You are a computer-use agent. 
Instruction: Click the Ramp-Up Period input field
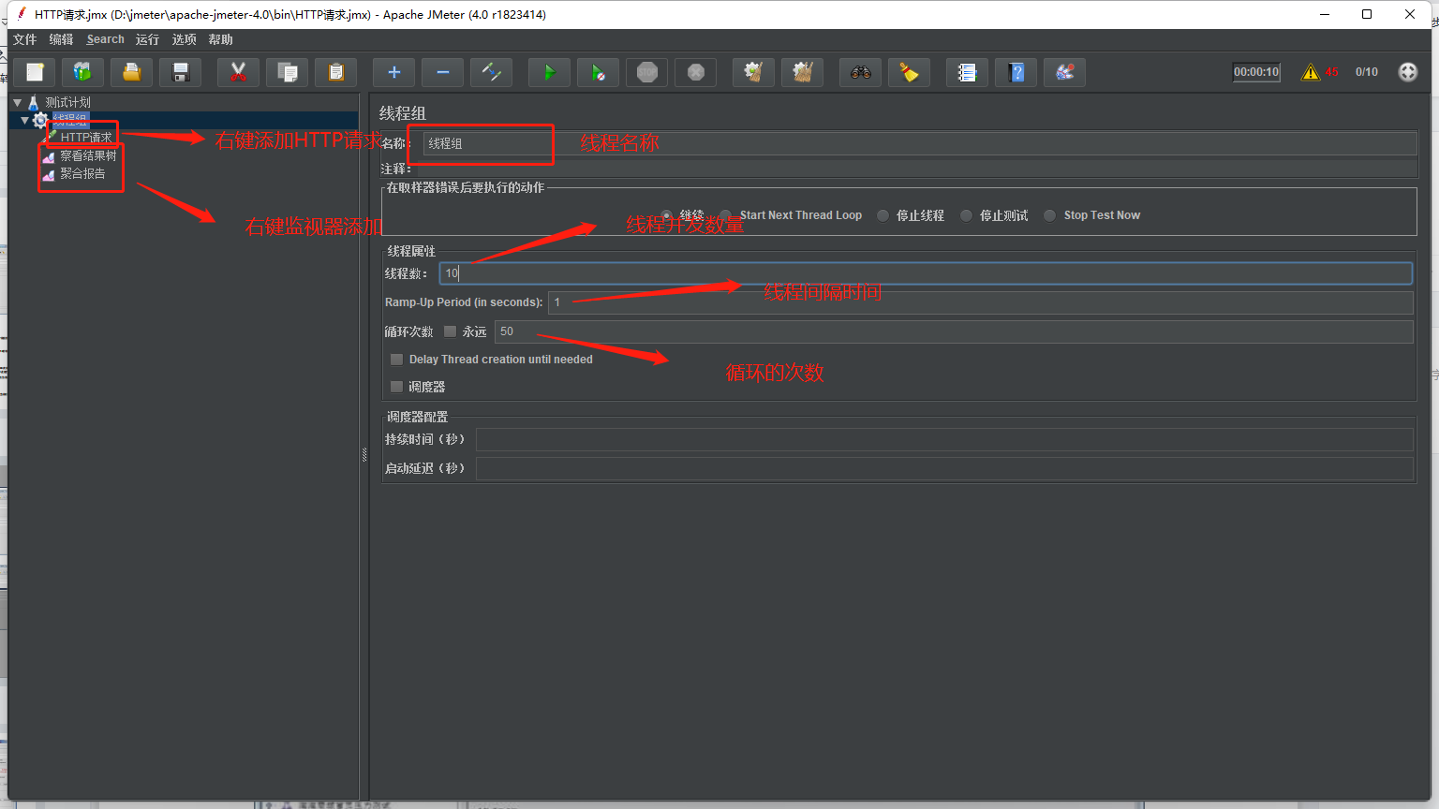[980, 302]
